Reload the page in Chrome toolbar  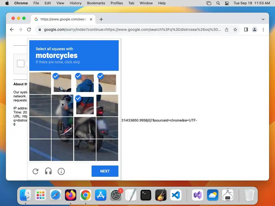click(29, 30)
